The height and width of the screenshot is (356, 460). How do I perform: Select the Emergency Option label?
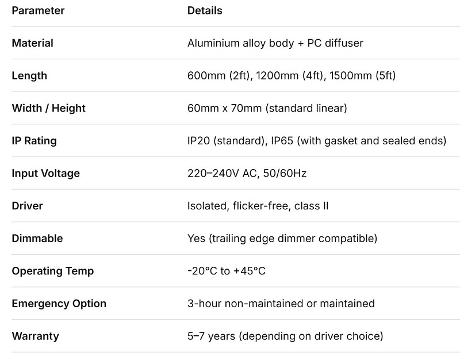pos(59,303)
